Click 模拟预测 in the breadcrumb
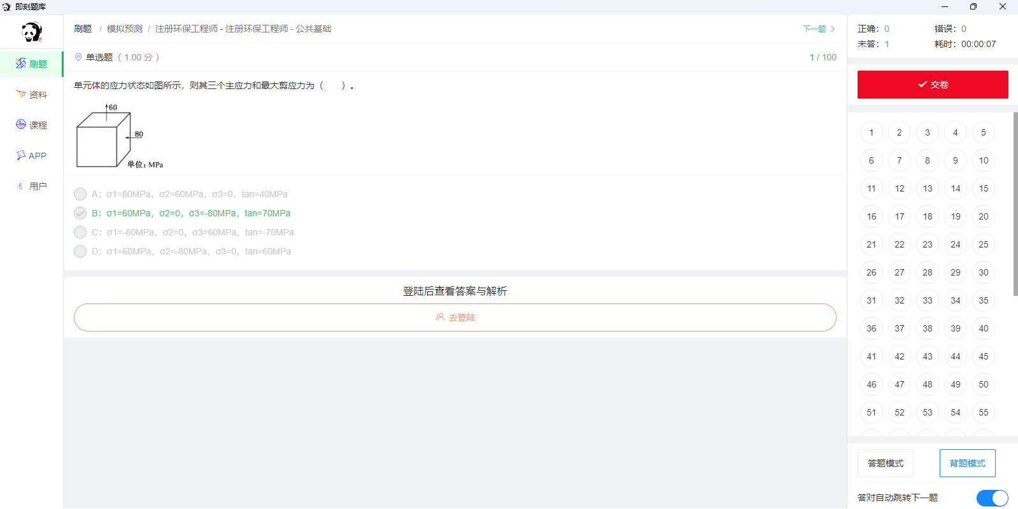The width and height of the screenshot is (1018, 509). (x=125, y=29)
